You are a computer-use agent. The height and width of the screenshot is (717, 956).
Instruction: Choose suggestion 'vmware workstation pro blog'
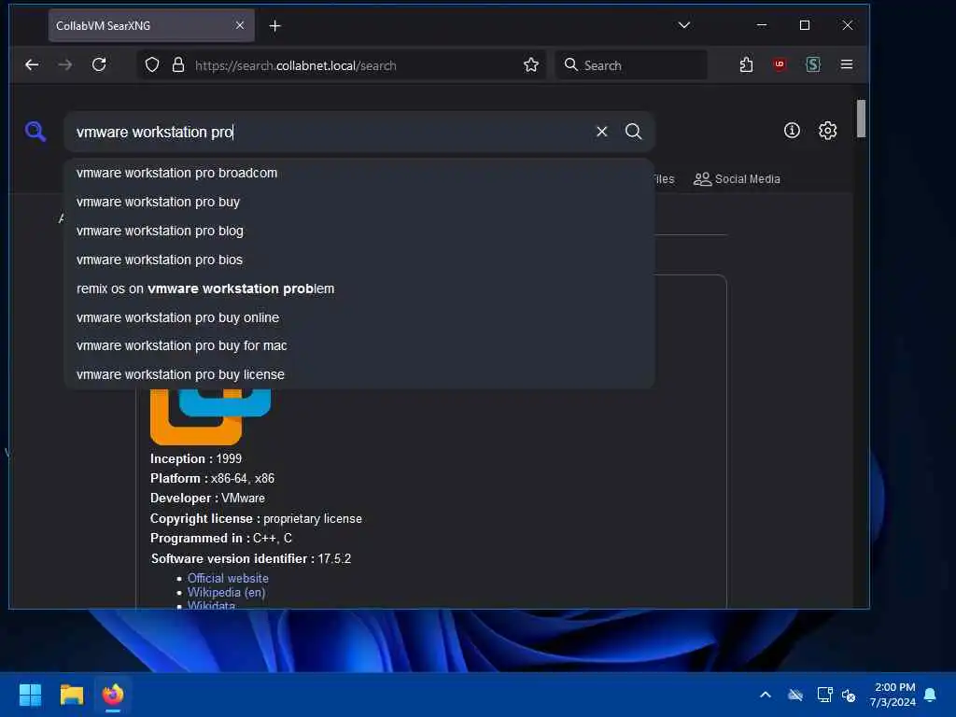359,232
